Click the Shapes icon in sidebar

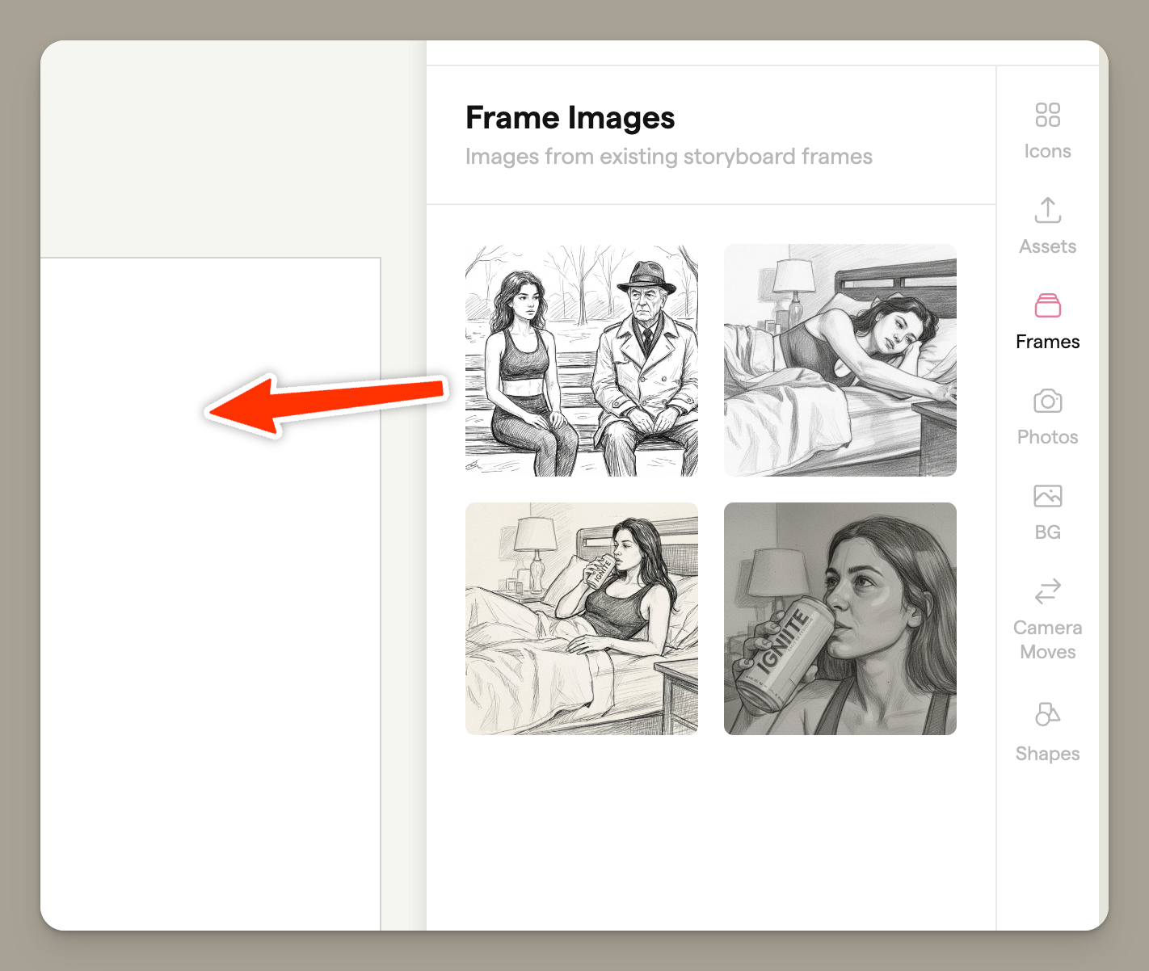1047,715
